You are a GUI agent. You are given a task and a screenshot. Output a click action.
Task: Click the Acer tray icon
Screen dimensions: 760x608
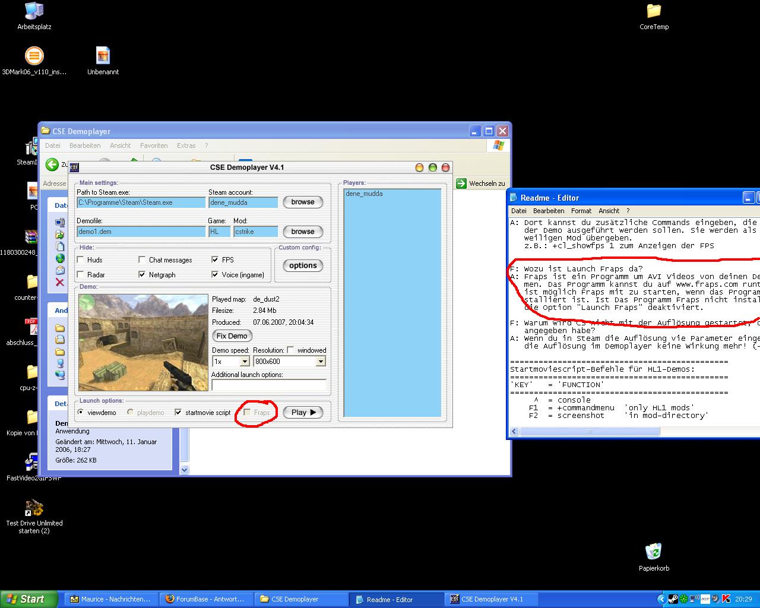705,599
